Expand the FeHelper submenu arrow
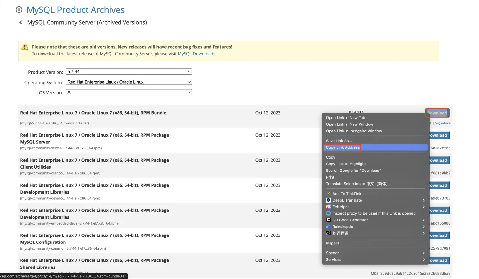 coord(424,207)
